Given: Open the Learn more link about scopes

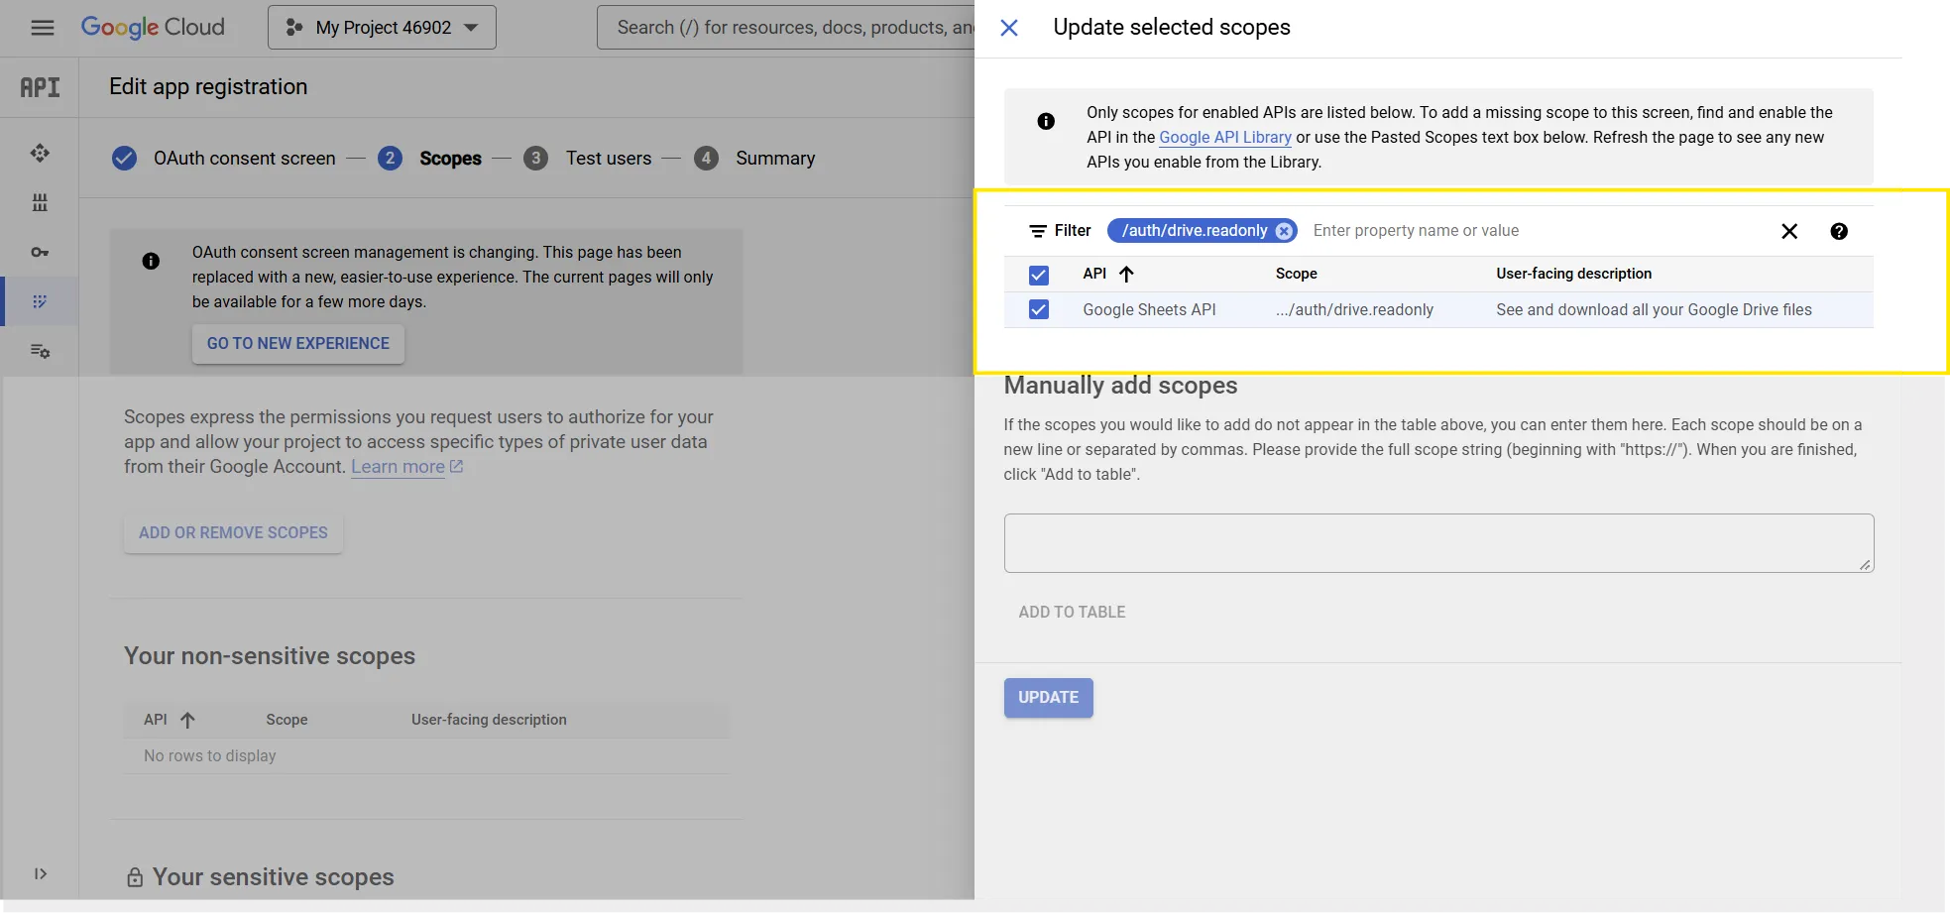Looking at the screenshot, I should pyautogui.click(x=406, y=467).
